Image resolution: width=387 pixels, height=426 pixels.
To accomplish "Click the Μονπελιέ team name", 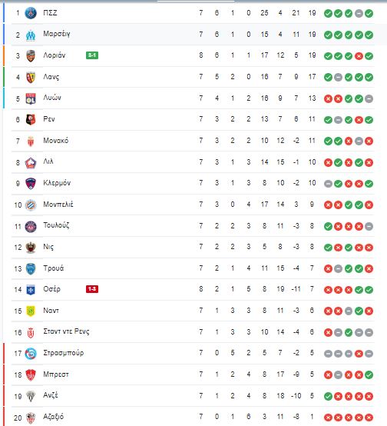I will point(58,205).
